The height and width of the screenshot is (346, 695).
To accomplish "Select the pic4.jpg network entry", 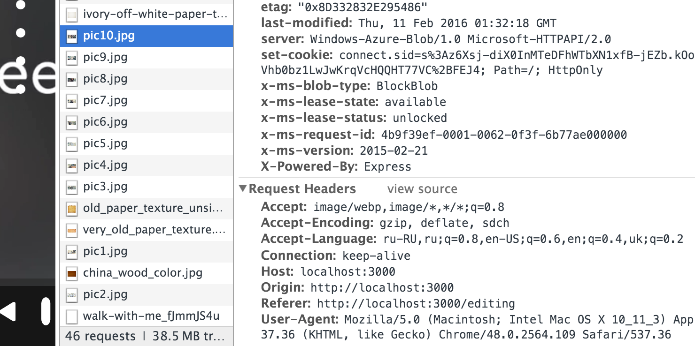I will click(147, 165).
